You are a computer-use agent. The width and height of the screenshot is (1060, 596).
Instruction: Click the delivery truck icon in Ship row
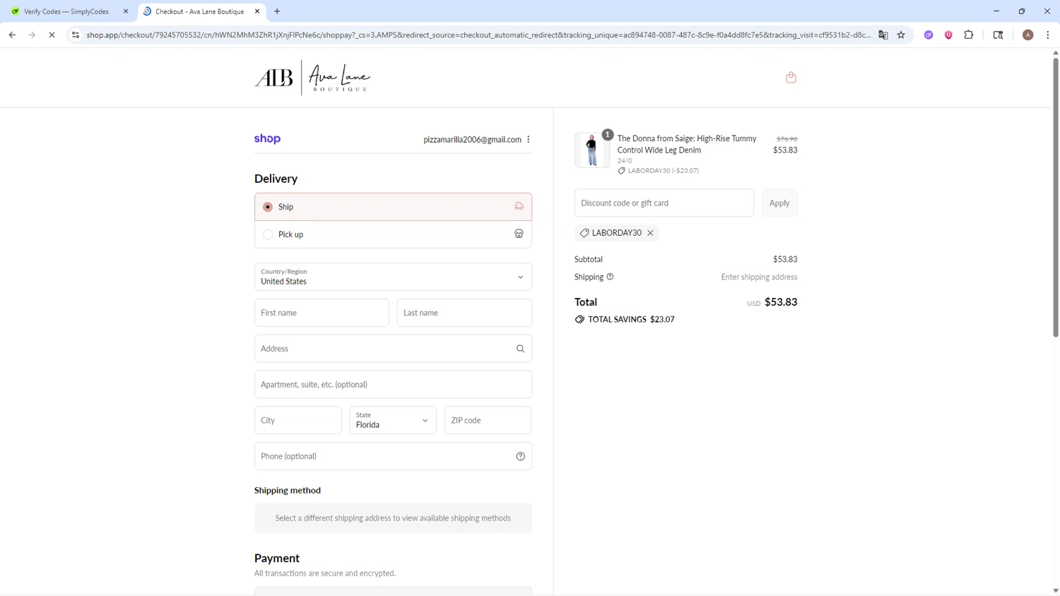point(519,207)
